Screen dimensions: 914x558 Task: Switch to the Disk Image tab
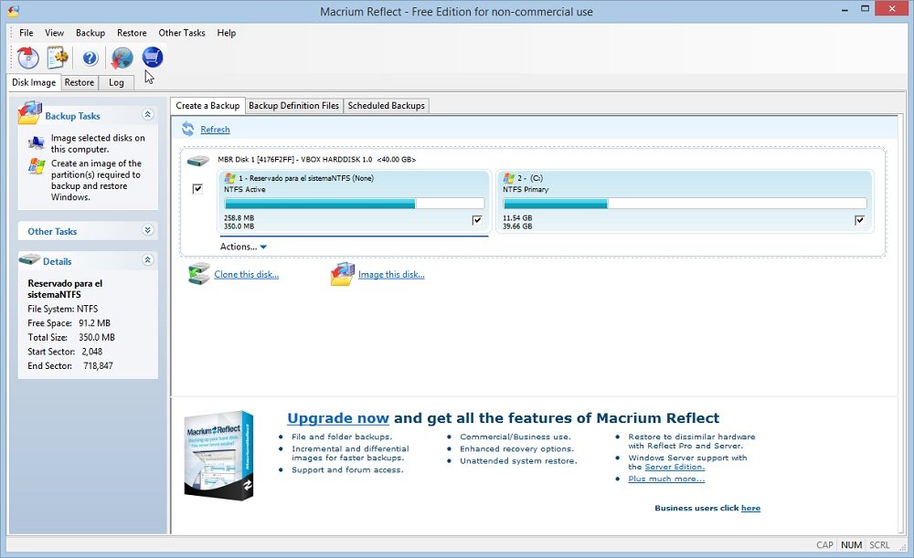tap(34, 82)
